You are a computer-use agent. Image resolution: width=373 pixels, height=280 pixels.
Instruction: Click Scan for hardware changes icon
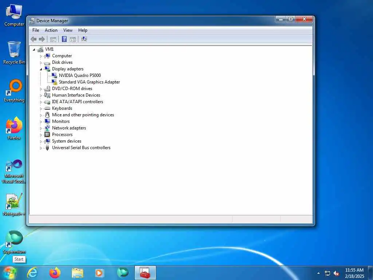coord(84,39)
